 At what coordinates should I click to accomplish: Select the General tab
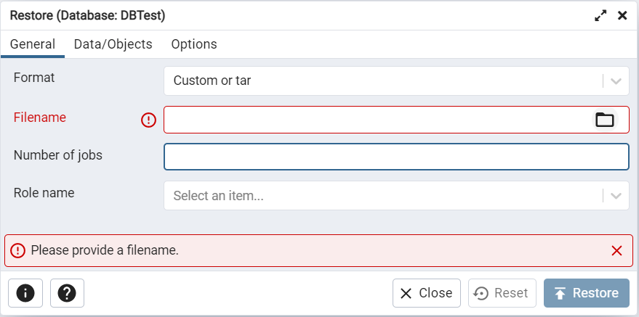click(33, 44)
